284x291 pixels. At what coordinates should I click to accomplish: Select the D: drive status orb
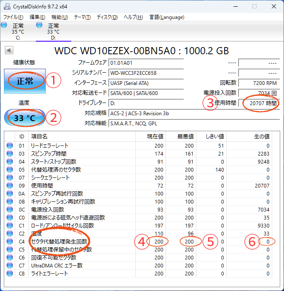pyautogui.click(x=40, y=26)
